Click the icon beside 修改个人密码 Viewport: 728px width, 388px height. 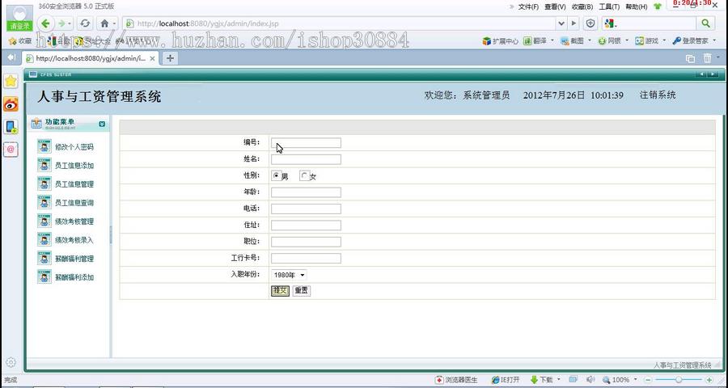click(44, 146)
